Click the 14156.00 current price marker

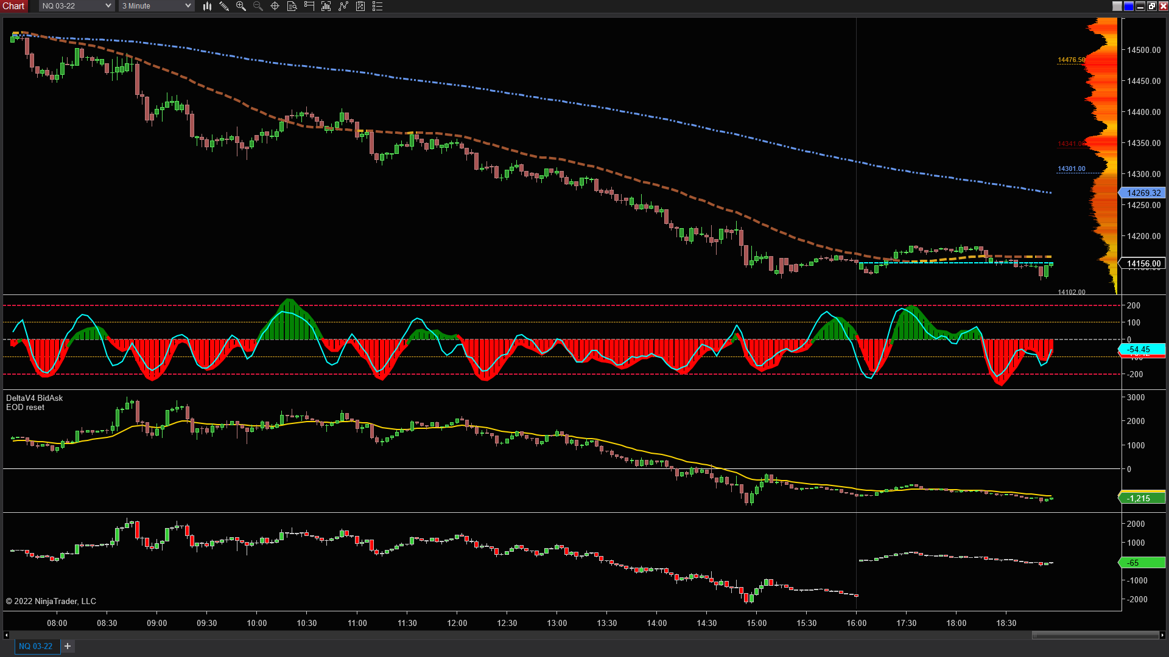coord(1142,263)
